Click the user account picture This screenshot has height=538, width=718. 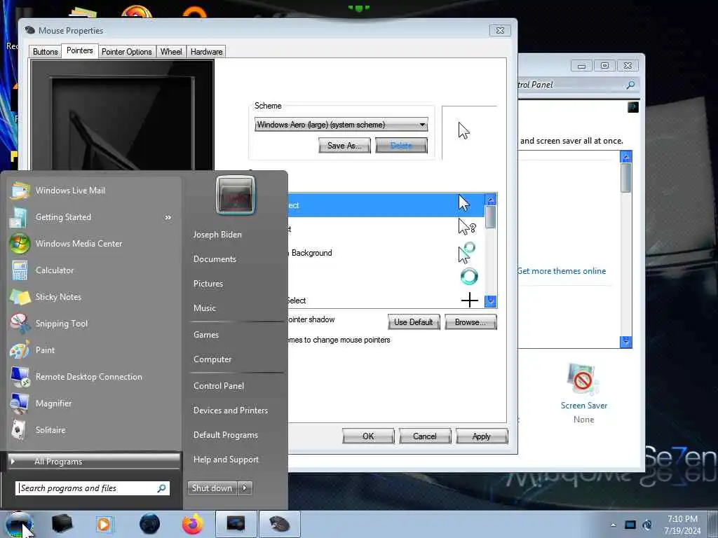236,195
